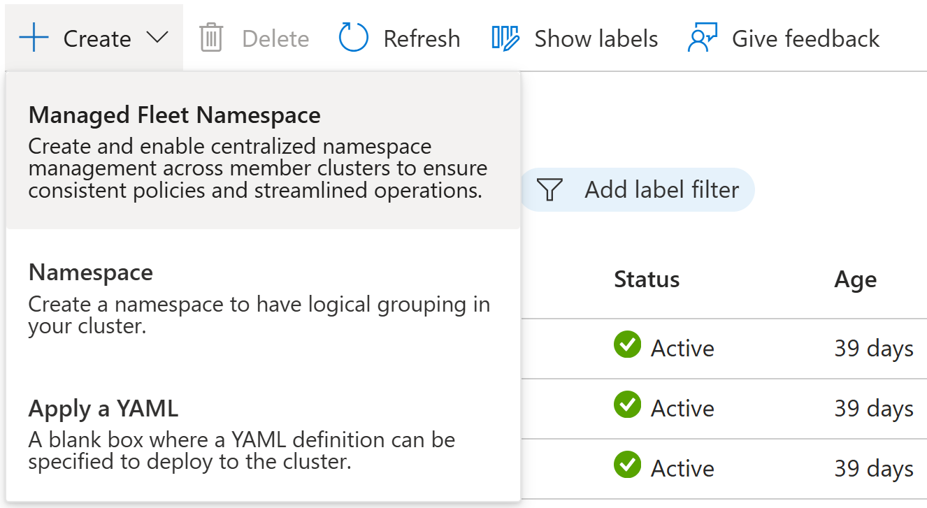Click the Create button label
This screenshot has width=927, height=508.
pyautogui.click(x=97, y=38)
